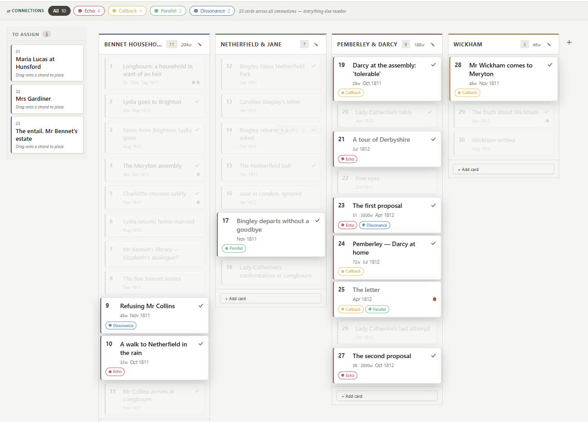Open the card Lady Catherine's table

387,116
